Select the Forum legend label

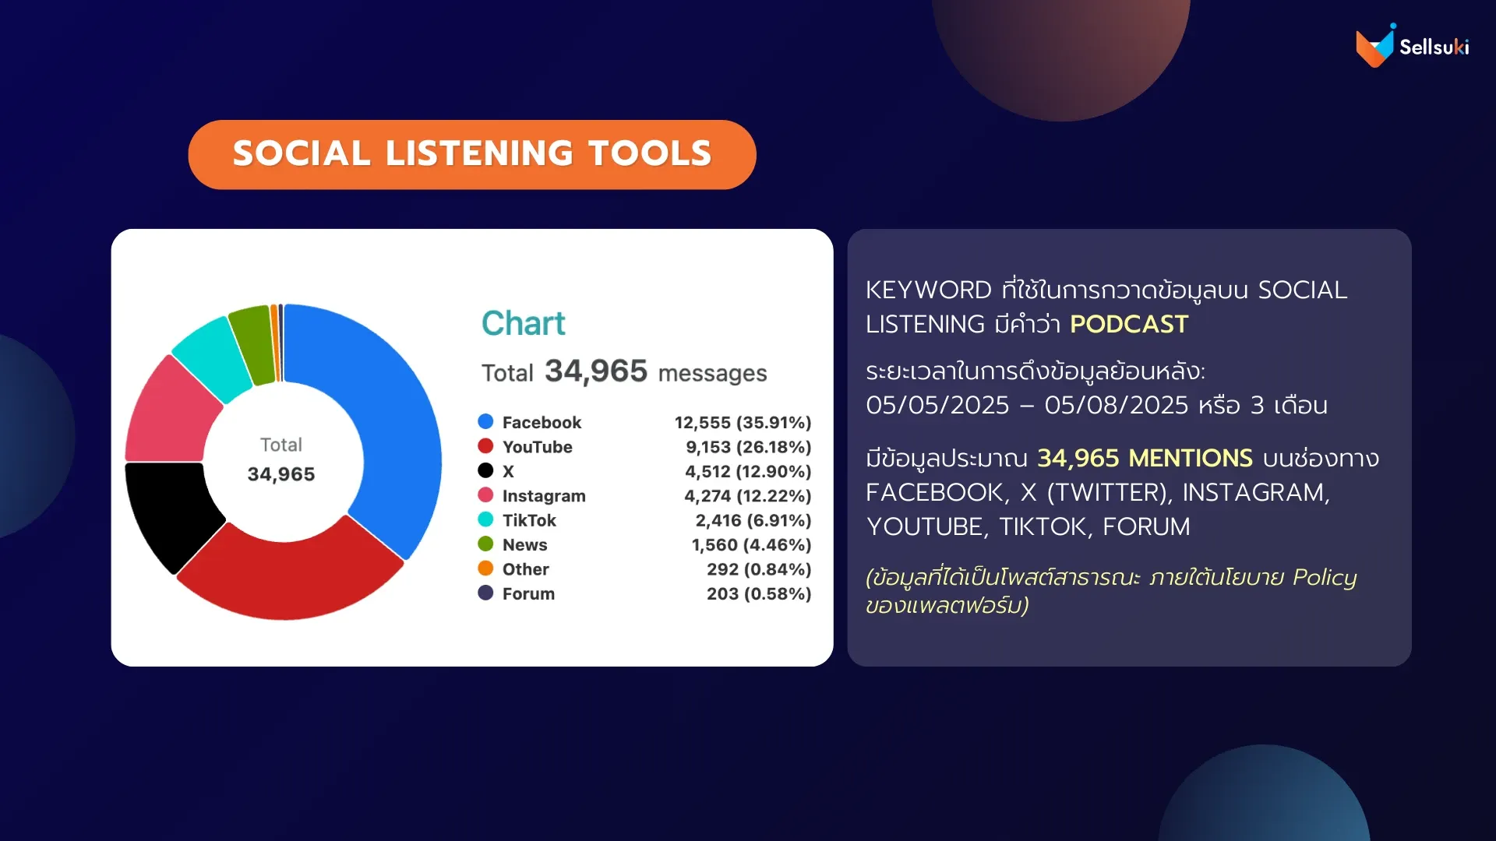(x=528, y=593)
